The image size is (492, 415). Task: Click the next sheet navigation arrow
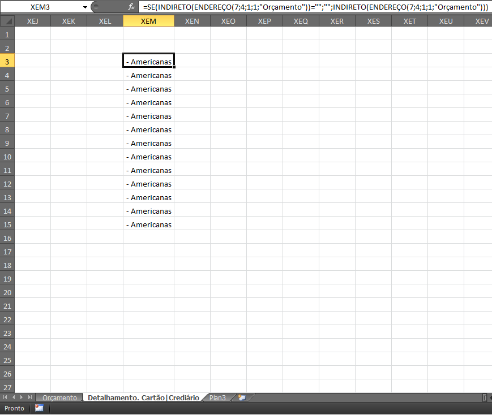pos(22,397)
